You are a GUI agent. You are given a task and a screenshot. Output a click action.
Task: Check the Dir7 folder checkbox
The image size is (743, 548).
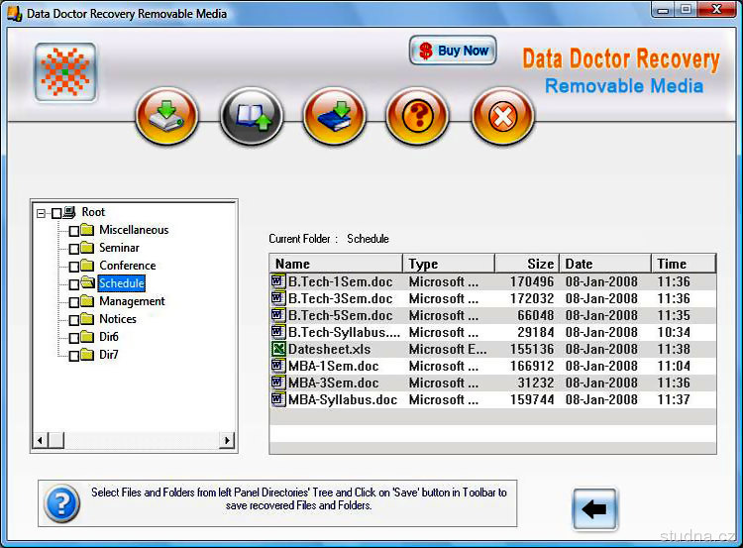tap(74, 356)
